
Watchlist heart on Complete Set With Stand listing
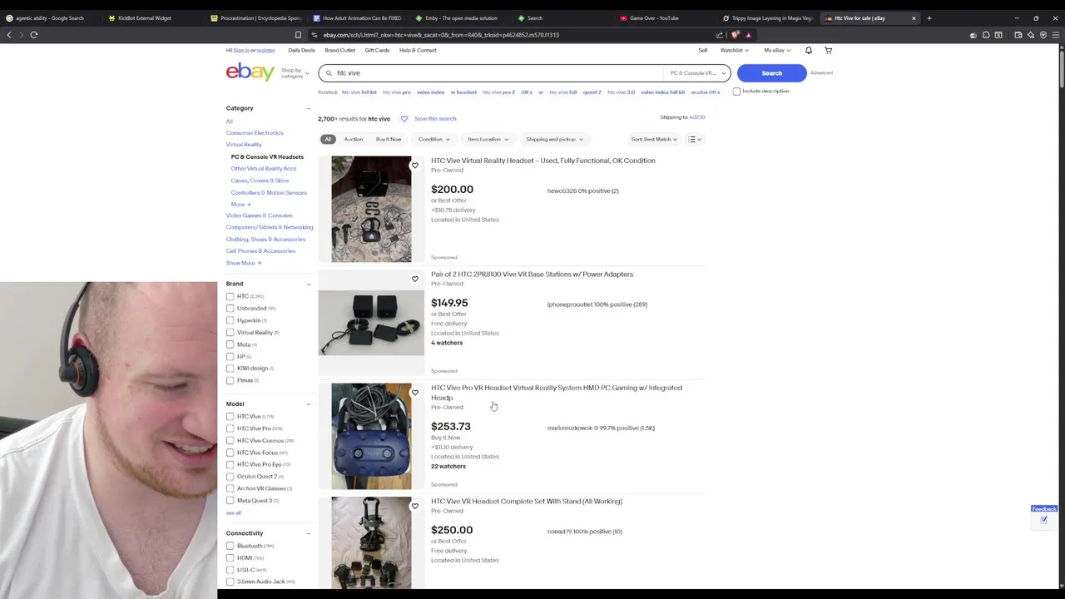pyautogui.click(x=415, y=506)
